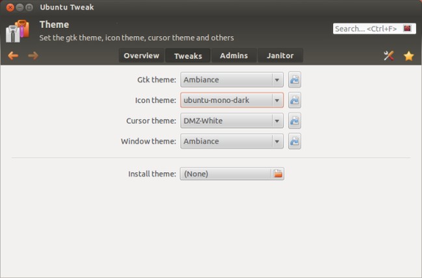Open the Icon theme ubuntu-mono-dark dropdown

[x=231, y=100]
